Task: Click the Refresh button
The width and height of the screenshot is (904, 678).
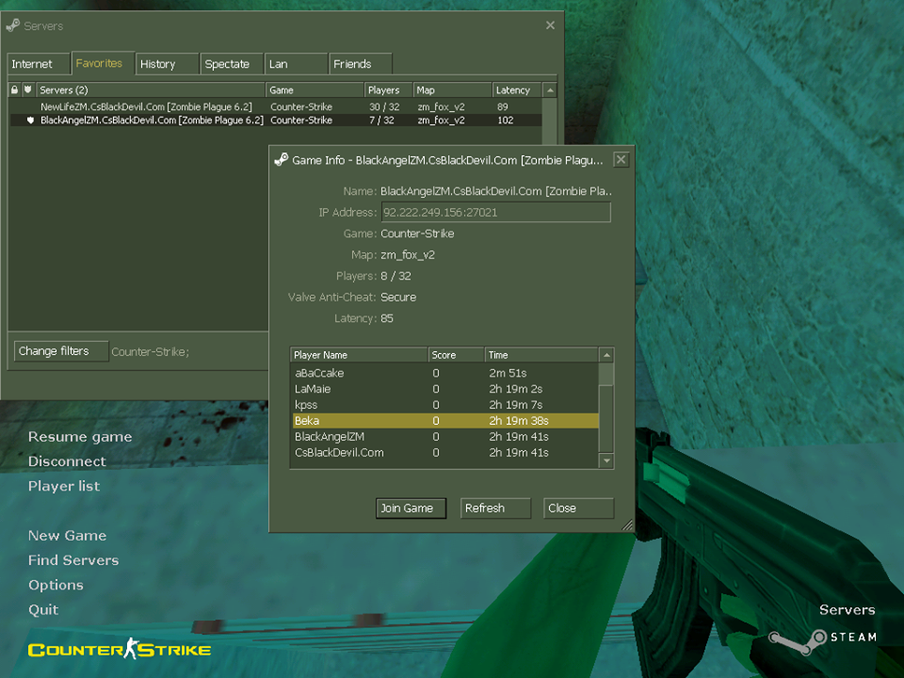Action: click(495, 508)
